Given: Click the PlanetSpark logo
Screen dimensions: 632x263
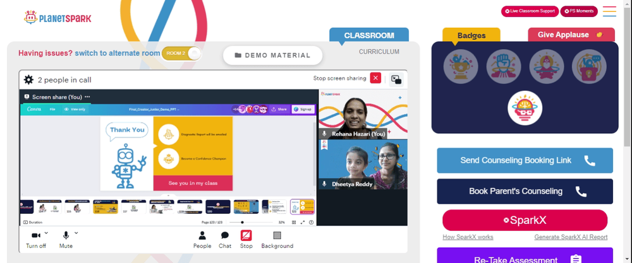Looking at the screenshot, I should (58, 18).
